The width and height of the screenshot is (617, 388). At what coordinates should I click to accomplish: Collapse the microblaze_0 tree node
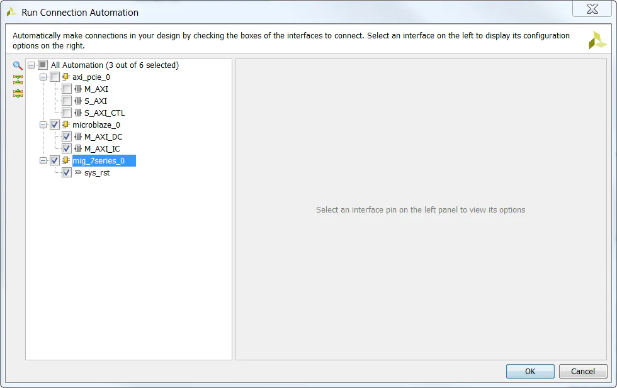pos(43,125)
